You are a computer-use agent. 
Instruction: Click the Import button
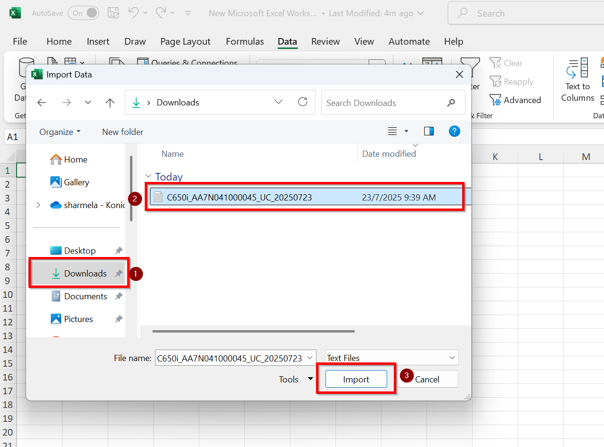pos(356,379)
